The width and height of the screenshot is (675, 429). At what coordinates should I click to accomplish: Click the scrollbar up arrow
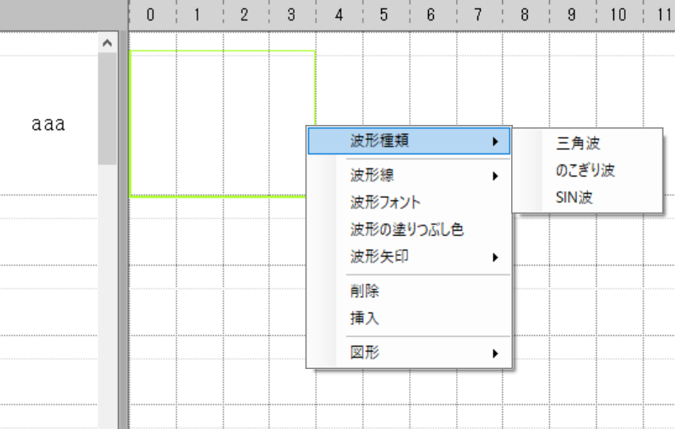click(x=107, y=41)
